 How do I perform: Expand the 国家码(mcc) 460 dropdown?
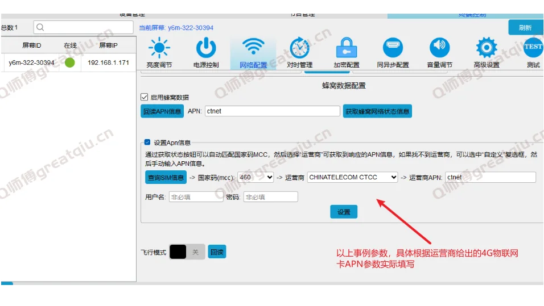(255, 177)
